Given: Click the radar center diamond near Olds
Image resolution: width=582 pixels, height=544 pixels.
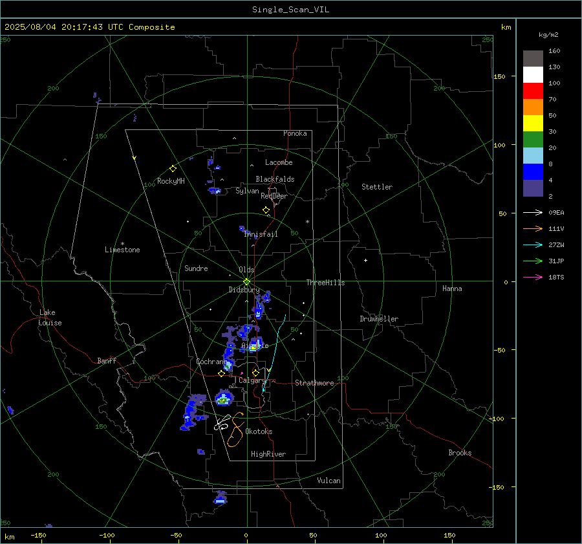Looking at the screenshot, I should pyautogui.click(x=246, y=281).
